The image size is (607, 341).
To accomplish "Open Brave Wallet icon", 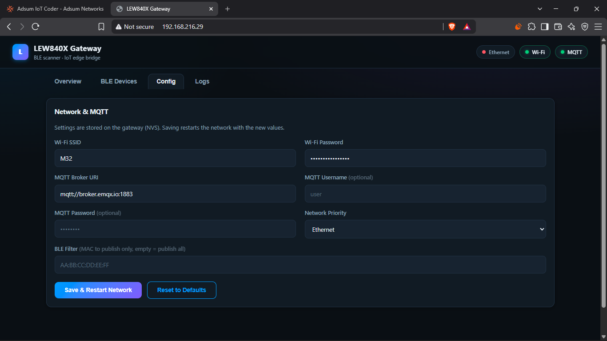I will tap(558, 27).
